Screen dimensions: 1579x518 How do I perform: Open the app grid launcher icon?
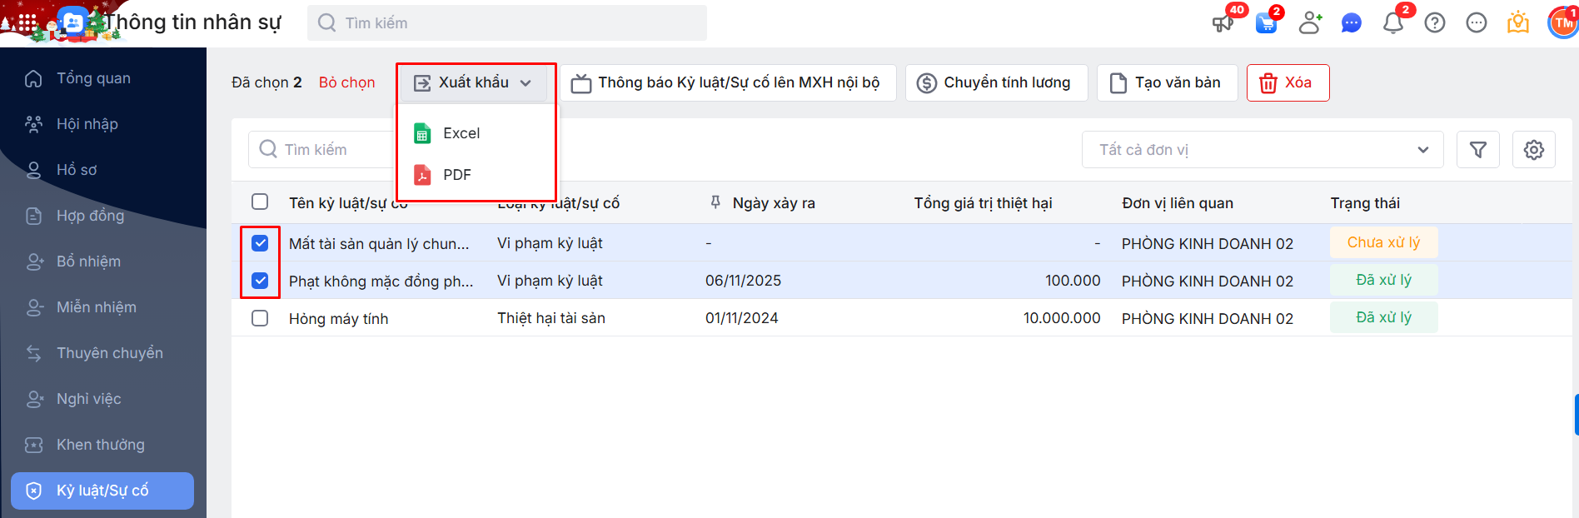pos(27,23)
